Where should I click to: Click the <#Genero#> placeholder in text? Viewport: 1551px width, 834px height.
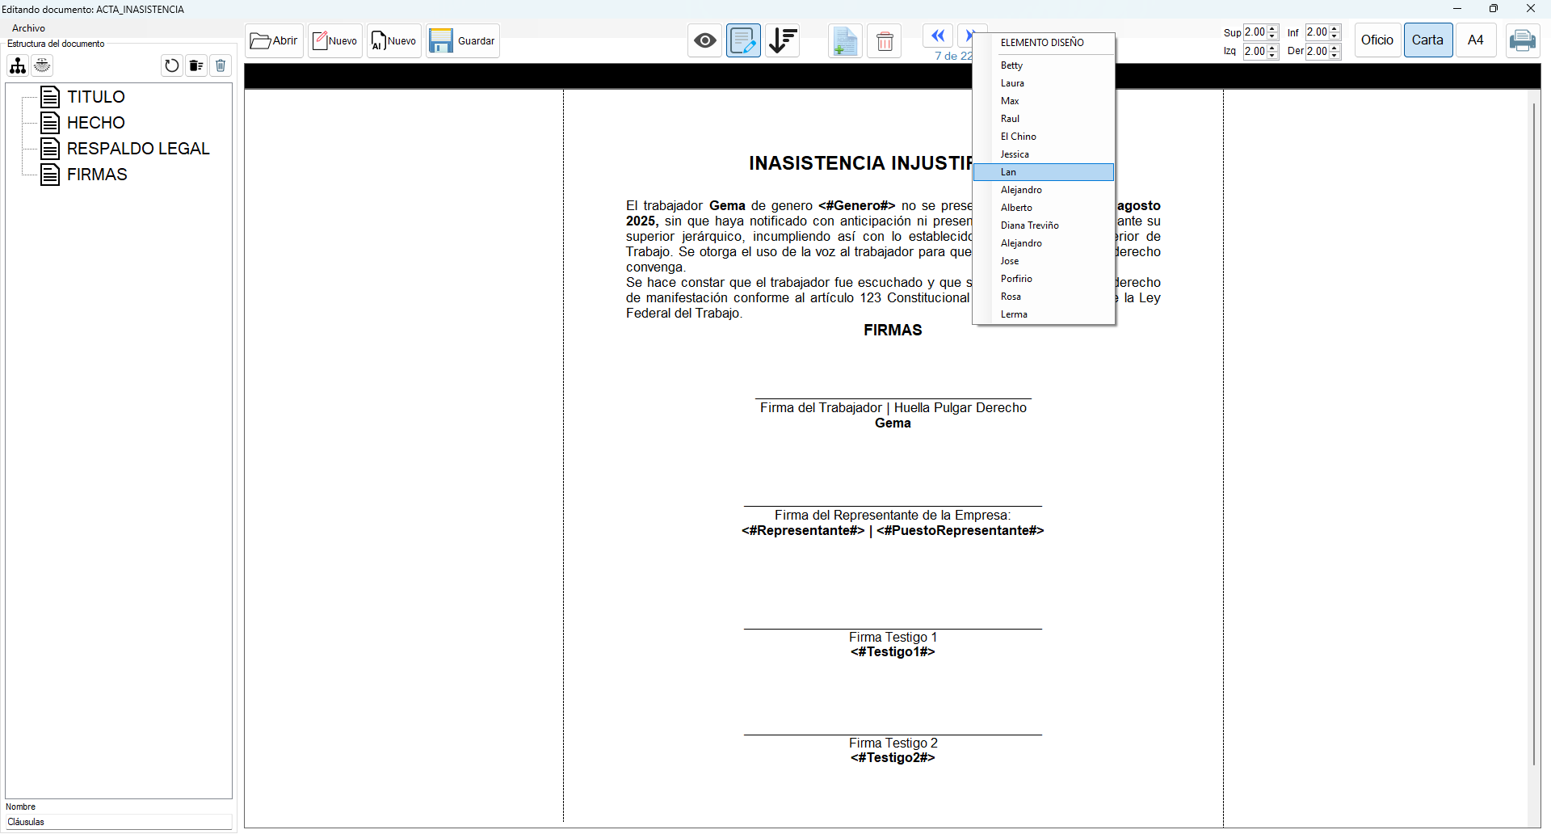(857, 206)
